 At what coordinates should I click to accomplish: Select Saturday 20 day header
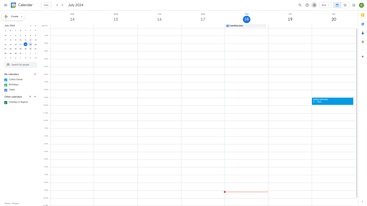pyautogui.click(x=334, y=19)
